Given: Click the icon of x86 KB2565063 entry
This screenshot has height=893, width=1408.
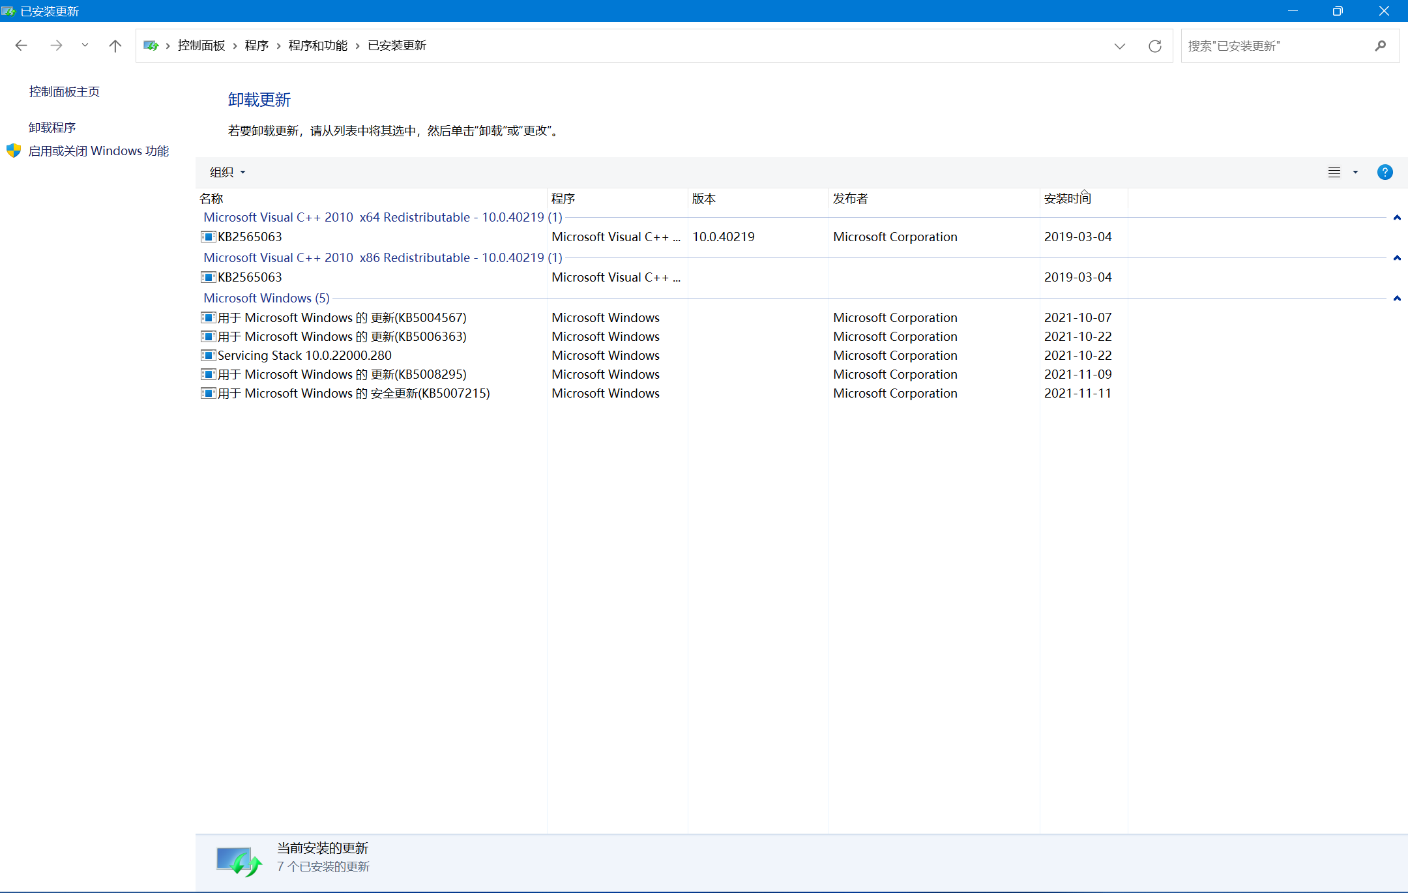Looking at the screenshot, I should pos(208,277).
